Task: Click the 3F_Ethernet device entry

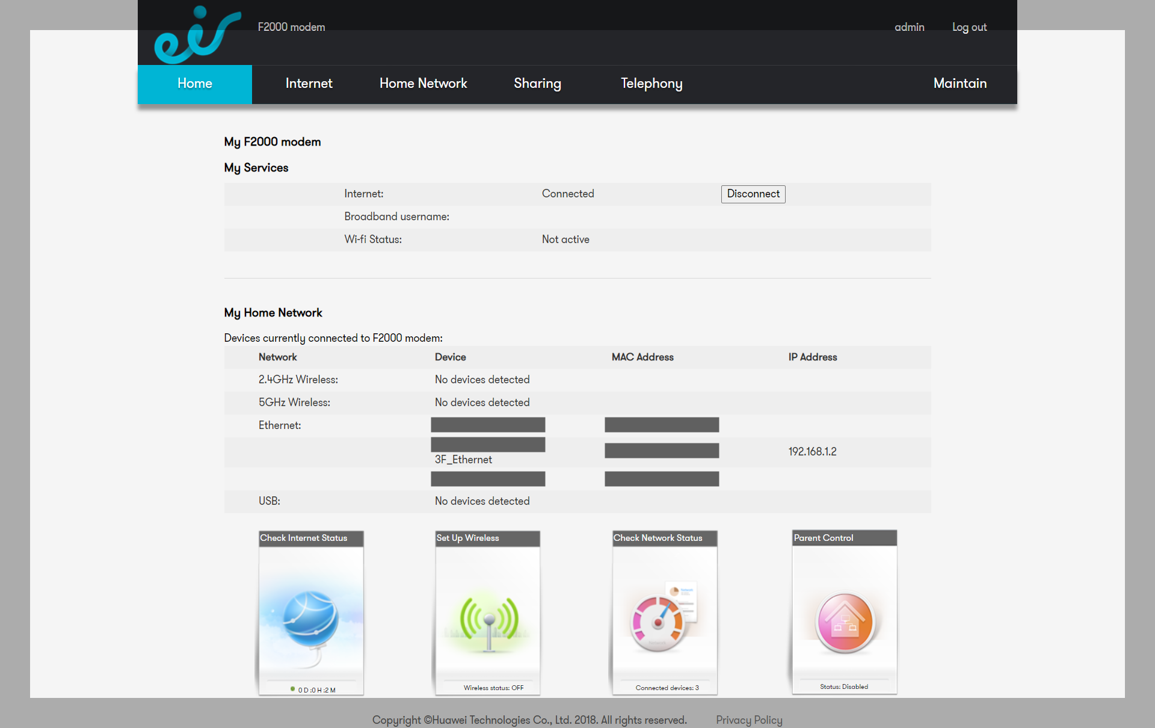Action: point(463,459)
